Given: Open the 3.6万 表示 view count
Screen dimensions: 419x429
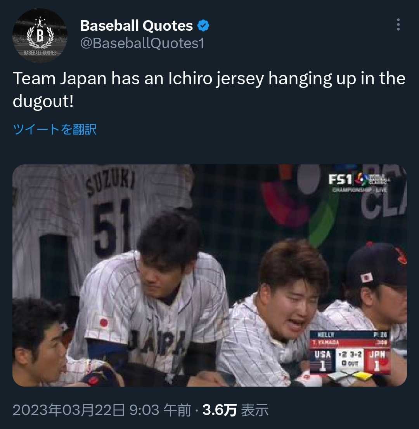Looking at the screenshot, I should [x=235, y=410].
